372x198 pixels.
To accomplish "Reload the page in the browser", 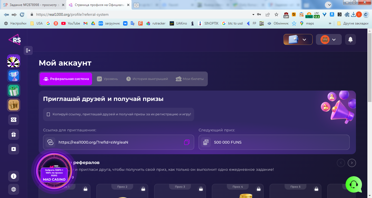I will [x=22, y=14].
